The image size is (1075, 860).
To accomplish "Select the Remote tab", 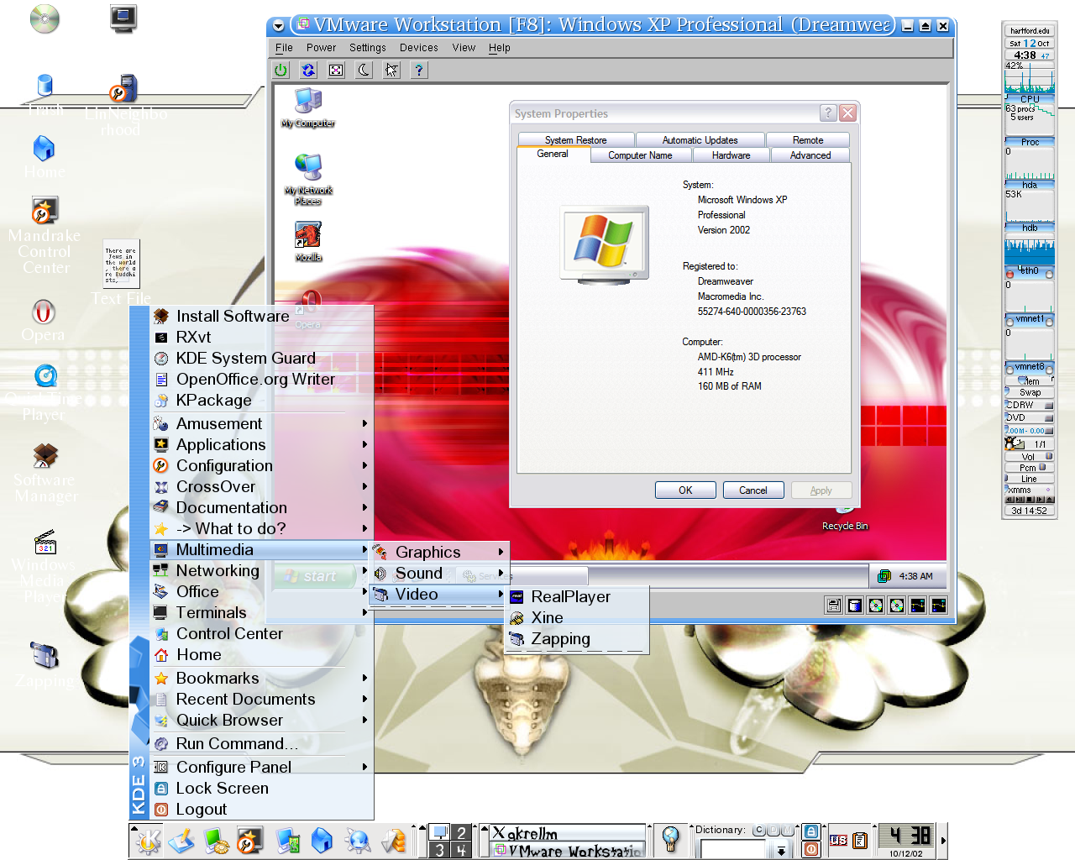I will pos(808,140).
